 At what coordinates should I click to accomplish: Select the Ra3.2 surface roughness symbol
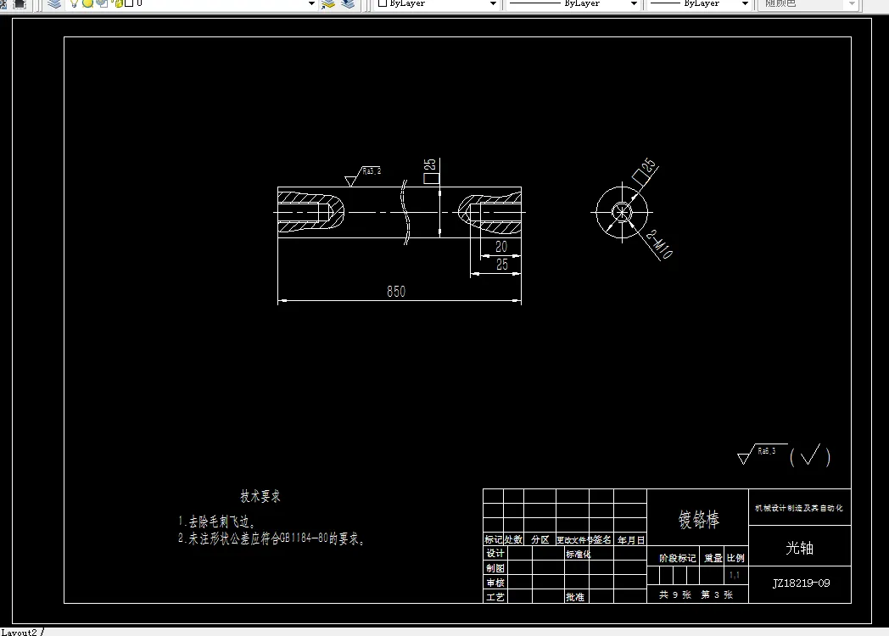pyautogui.click(x=363, y=176)
